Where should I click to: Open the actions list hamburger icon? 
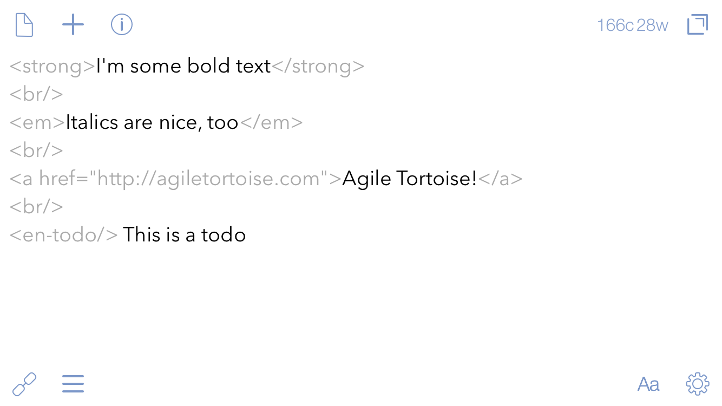pos(73,384)
